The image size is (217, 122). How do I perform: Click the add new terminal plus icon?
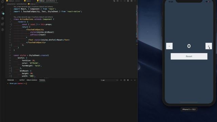click(121, 80)
